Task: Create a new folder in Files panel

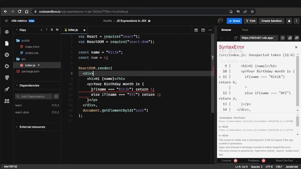Action: pyautogui.click(x=57, y=30)
